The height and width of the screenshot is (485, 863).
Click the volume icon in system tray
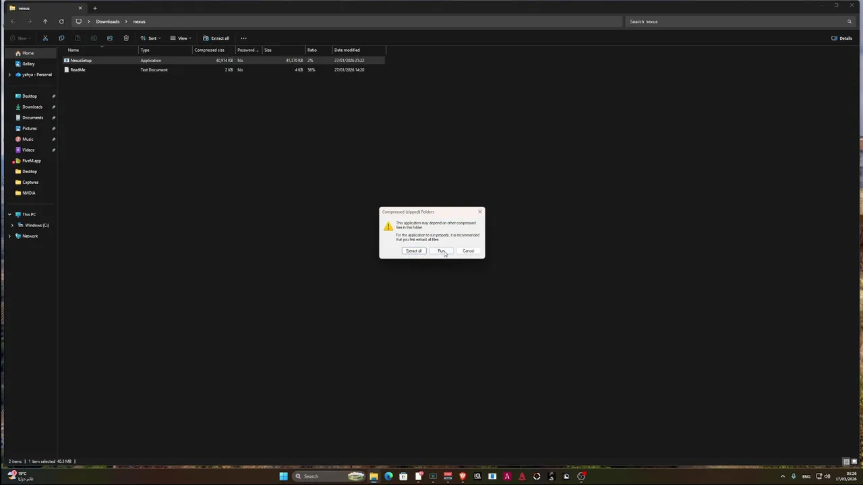tap(827, 476)
